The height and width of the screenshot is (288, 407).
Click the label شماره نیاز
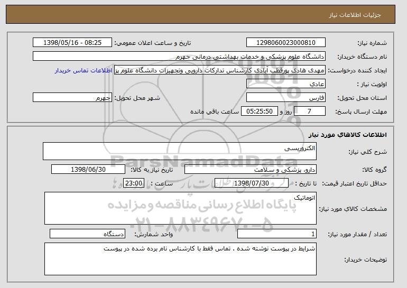pyautogui.click(x=372, y=43)
